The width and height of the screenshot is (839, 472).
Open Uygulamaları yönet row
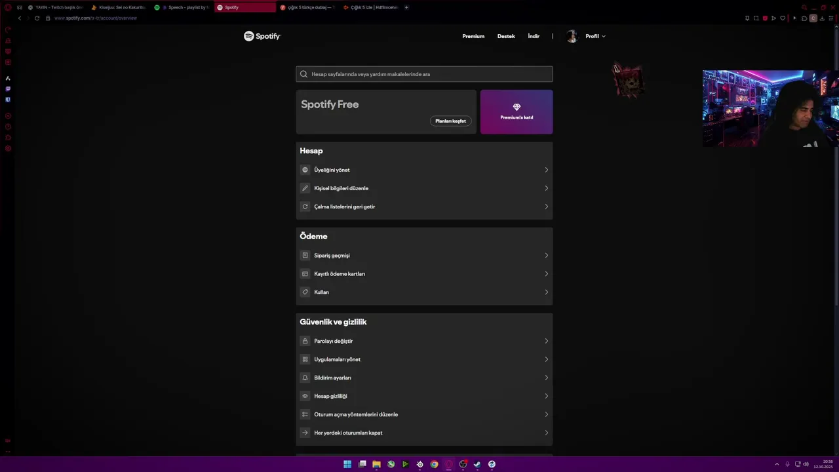click(x=424, y=359)
